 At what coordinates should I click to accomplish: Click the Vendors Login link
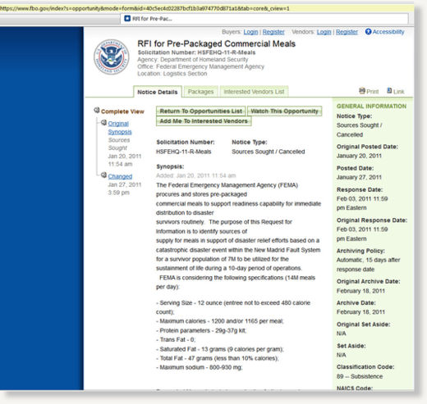pos(324,32)
